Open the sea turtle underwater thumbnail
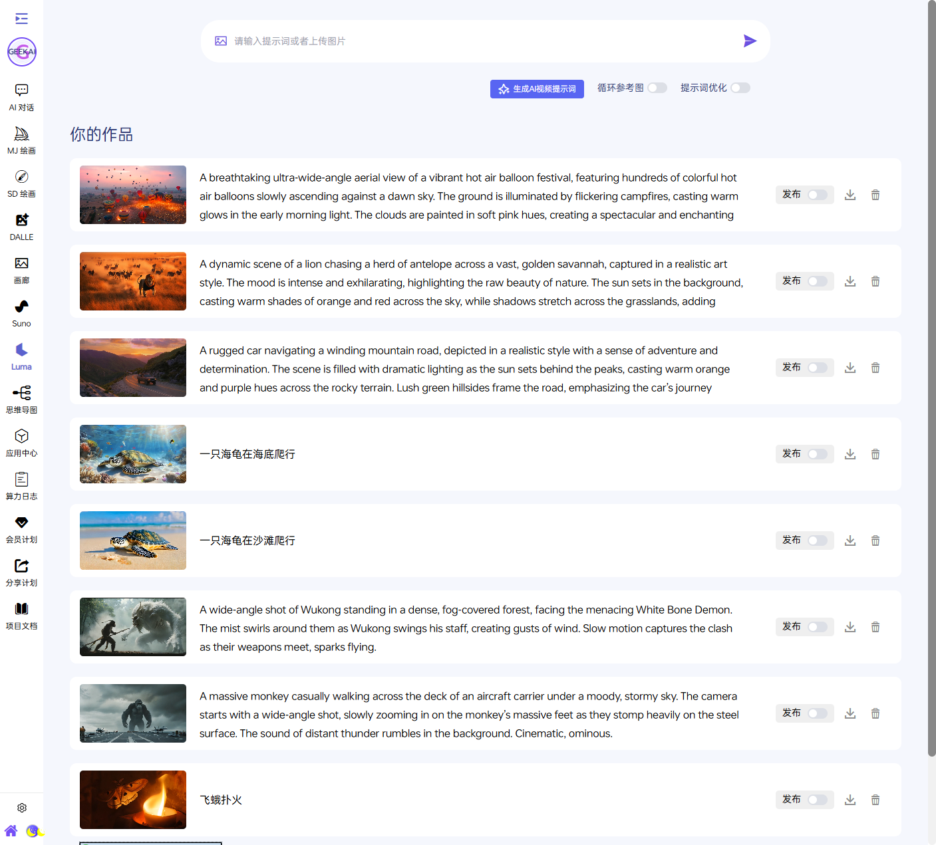The image size is (936, 845). click(133, 454)
